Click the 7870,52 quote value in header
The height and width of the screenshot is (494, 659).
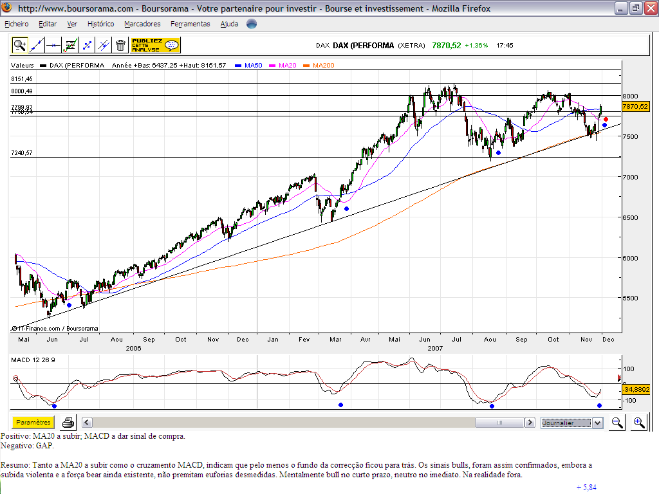[x=447, y=46]
